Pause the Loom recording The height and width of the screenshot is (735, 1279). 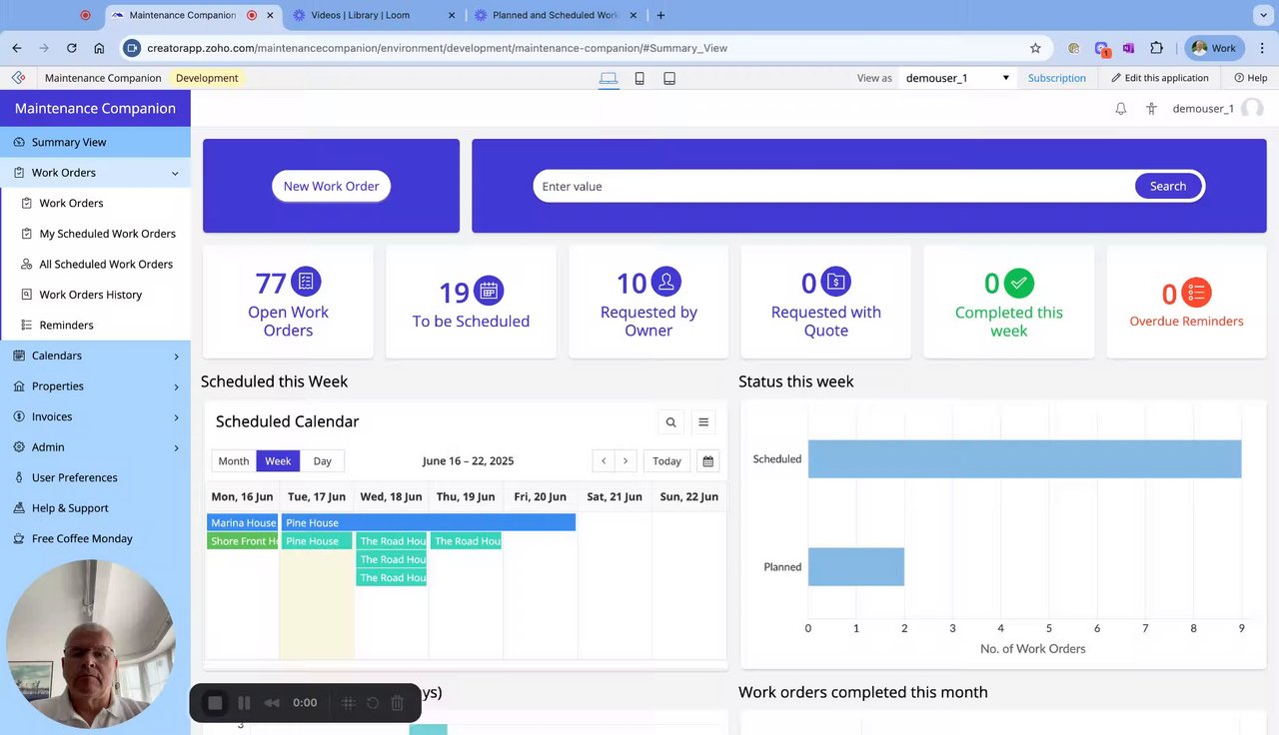click(244, 703)
